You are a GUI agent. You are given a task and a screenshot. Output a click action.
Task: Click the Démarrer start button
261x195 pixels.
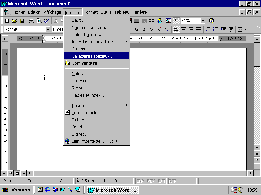[x=16, y=190]
